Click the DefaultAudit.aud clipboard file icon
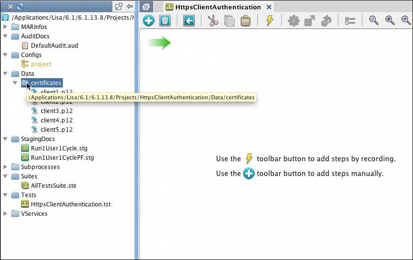Screen dimensions: 413x260 point(25,45)
